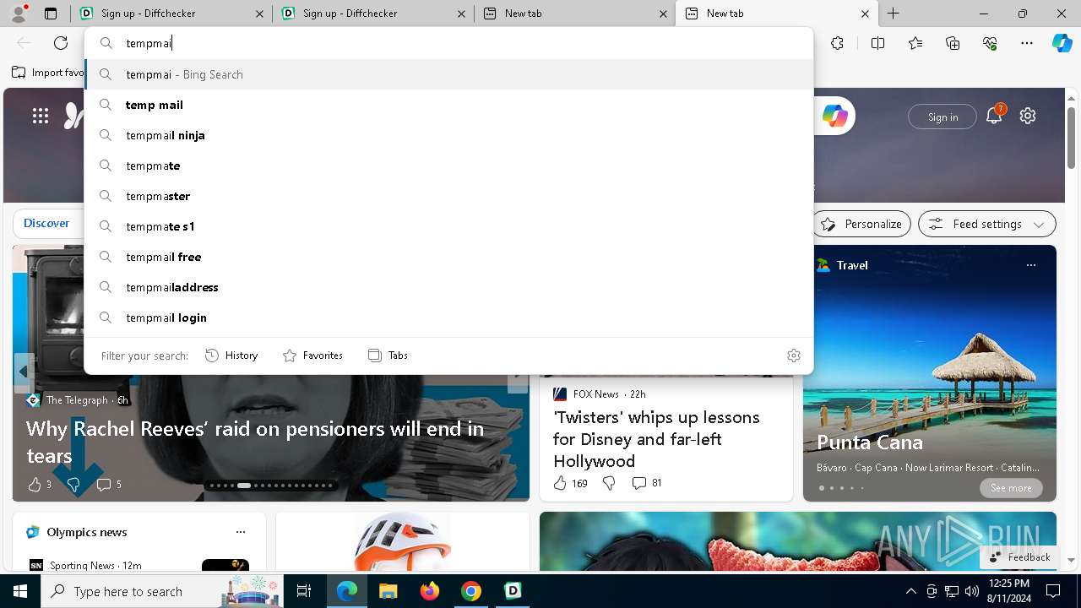Open Collections toolbar icon
Image resolution: width=1081 pixels, height=608 pixels.
953,43
